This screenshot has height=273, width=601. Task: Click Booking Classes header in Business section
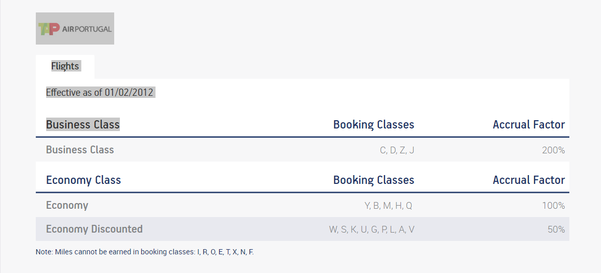[373, 125]
